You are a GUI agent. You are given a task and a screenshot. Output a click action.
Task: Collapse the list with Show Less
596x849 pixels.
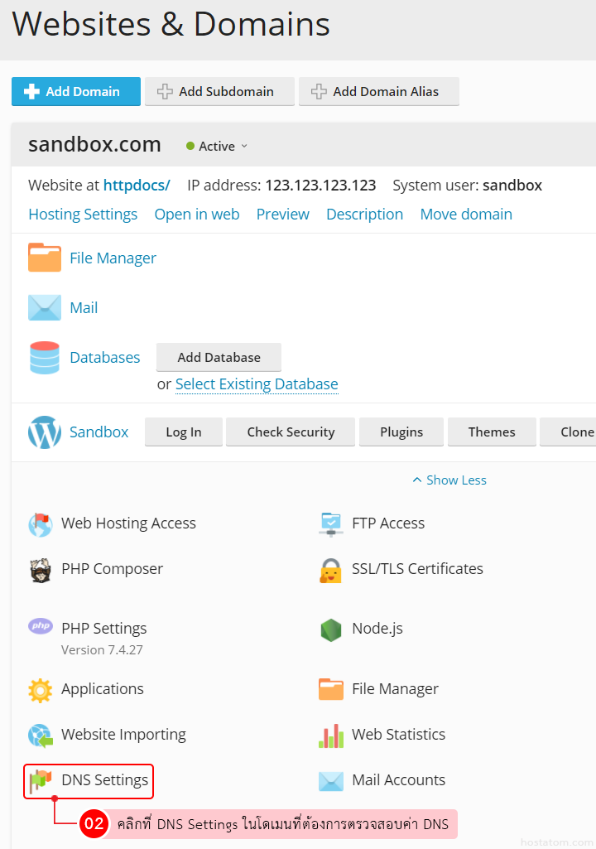coord(449,480)
